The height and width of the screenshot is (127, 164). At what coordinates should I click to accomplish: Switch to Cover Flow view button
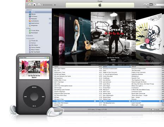tap(151, 5)
